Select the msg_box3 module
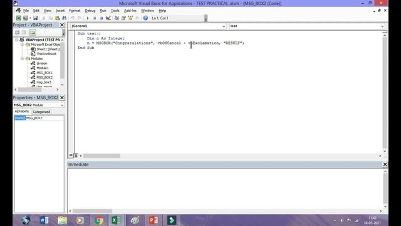401x226 pixels. click(44, 82)
